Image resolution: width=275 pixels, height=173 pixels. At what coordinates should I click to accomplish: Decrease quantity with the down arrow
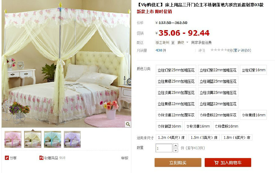coord(175,150)
